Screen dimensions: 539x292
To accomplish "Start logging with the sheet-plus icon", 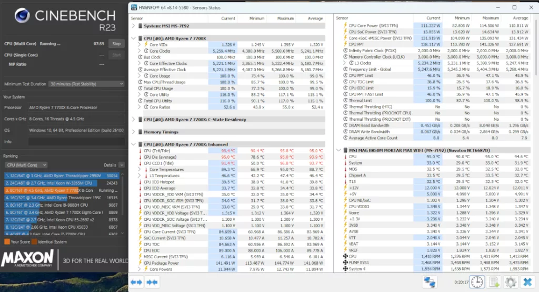I will [x=494, y=282].
